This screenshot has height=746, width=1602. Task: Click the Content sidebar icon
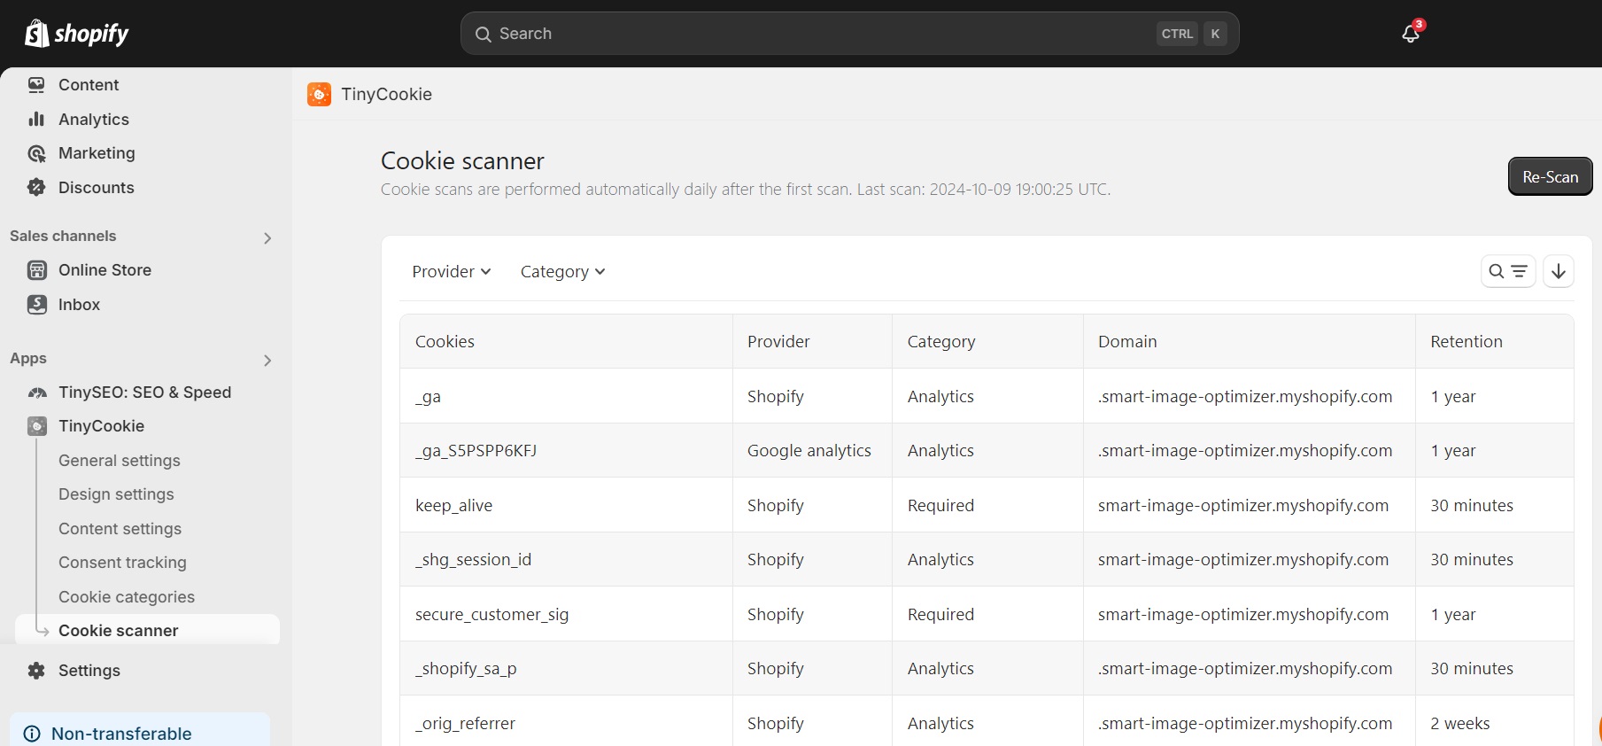[36, 85]
